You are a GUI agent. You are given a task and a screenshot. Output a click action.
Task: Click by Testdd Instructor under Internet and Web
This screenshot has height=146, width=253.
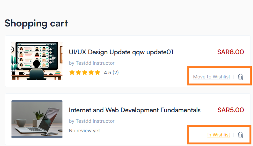pyautogui.click(x=92, y=121)
